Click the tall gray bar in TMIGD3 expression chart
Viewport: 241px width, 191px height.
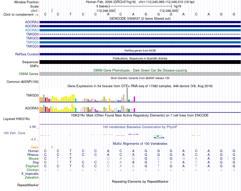(127, 95)
